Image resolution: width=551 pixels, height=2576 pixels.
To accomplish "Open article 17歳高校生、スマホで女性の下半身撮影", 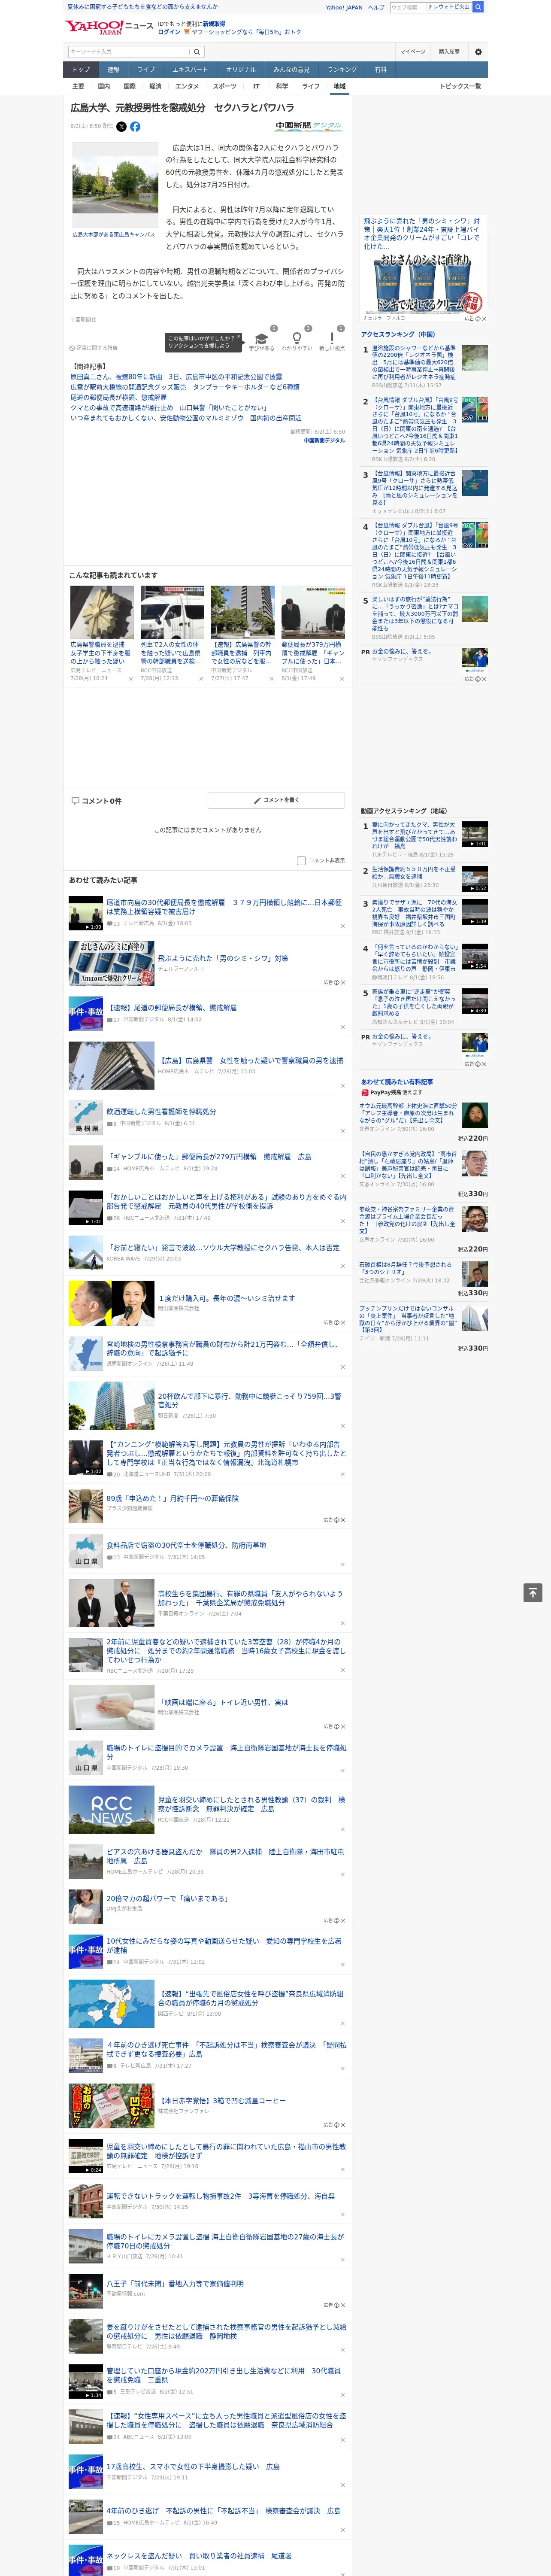I will [193, 2467].
